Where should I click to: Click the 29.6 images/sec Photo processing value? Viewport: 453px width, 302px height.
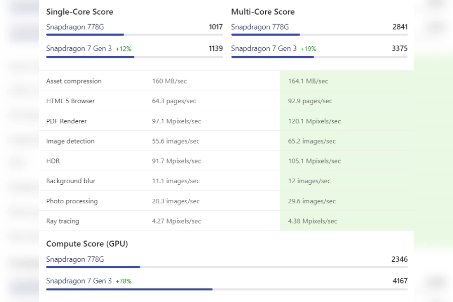click(x=312, y=201)
